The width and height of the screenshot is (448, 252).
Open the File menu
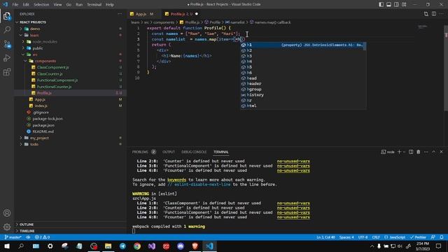tap(15, 5)
